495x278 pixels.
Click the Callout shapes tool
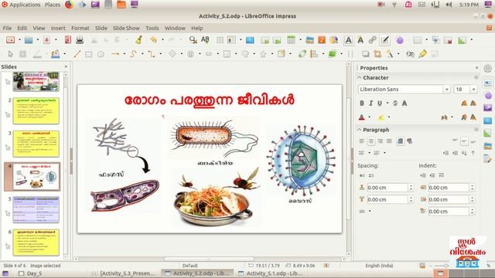245,54
